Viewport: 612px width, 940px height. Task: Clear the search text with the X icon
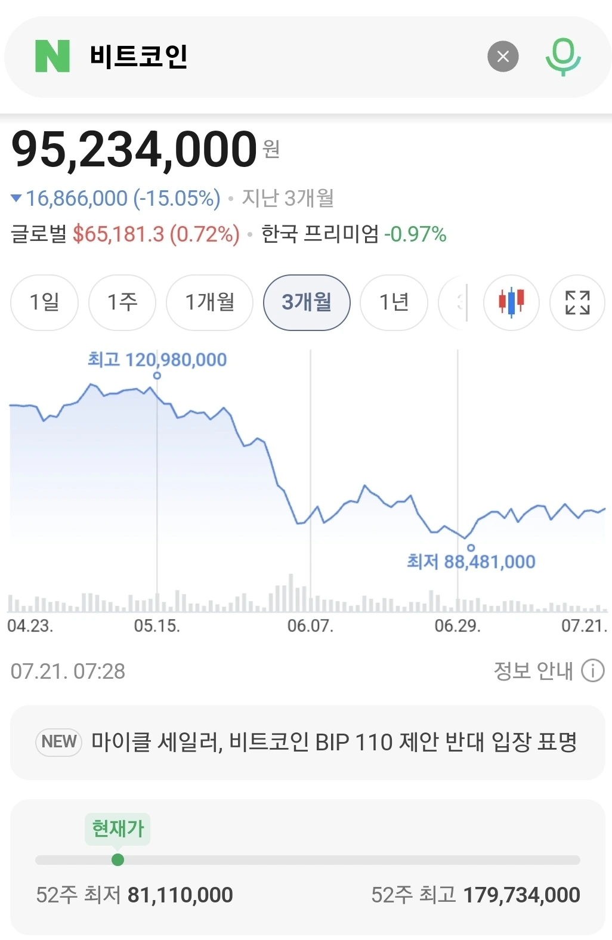503,56
